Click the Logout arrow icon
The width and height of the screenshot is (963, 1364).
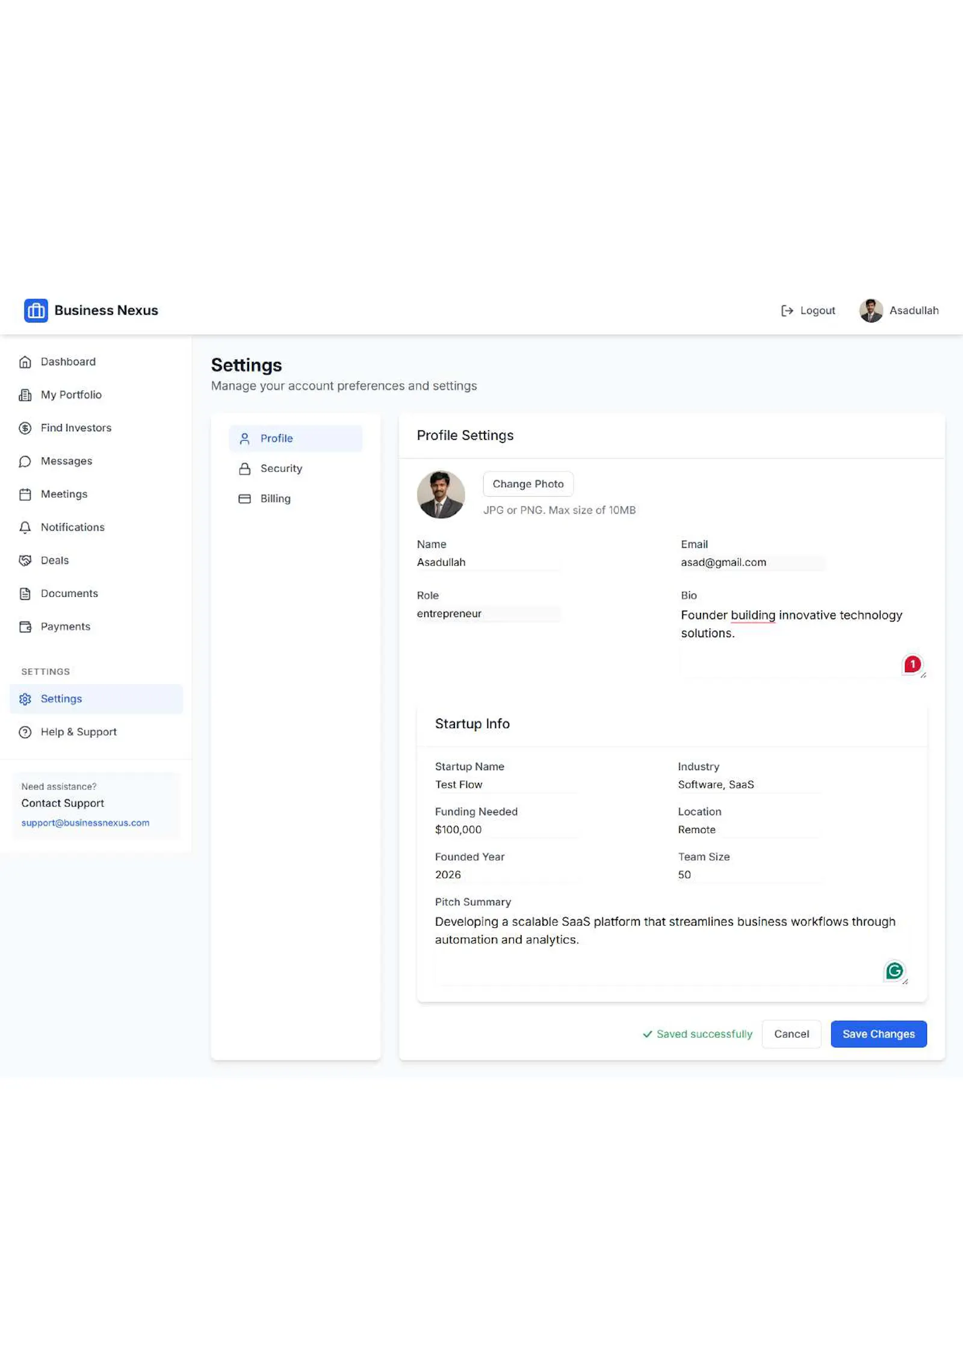pyautogui.click(x=787, y=311)
